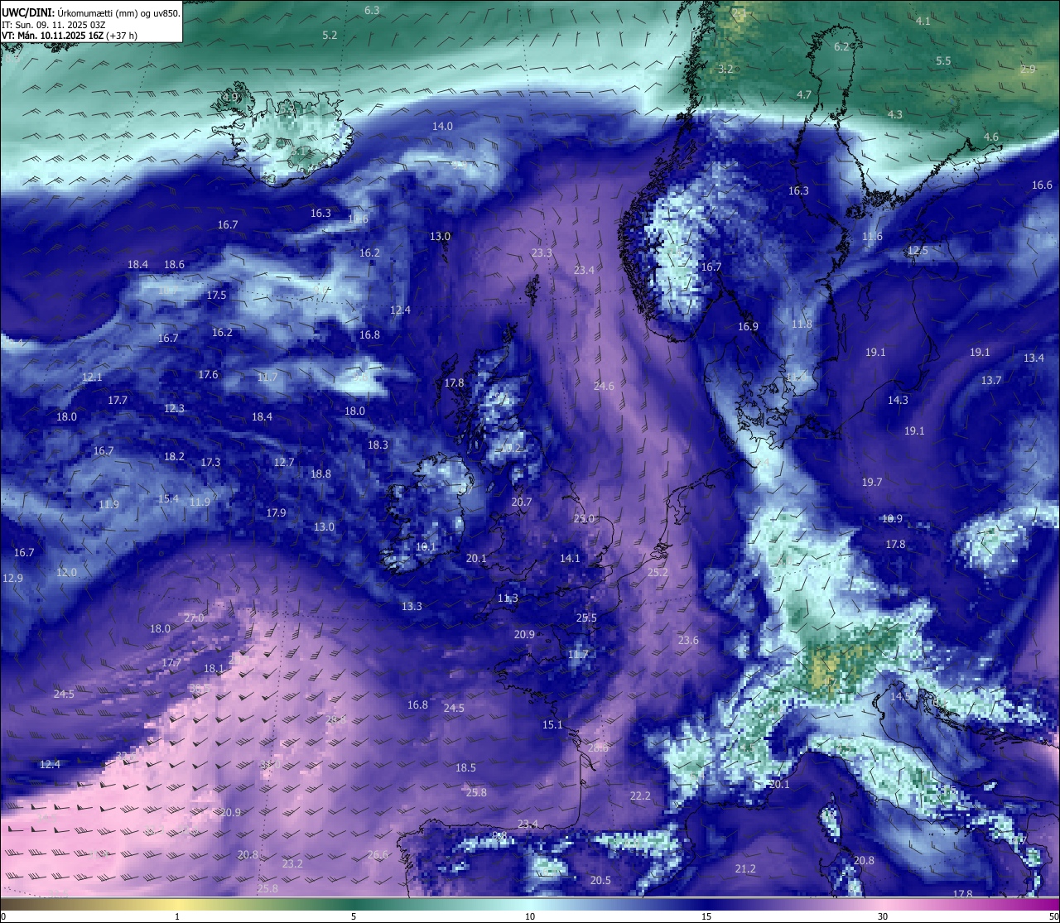The height and width of the screenshot is (923, 1060).
Task: Click the '25.0' map value
Action: (x=584, y=518)
